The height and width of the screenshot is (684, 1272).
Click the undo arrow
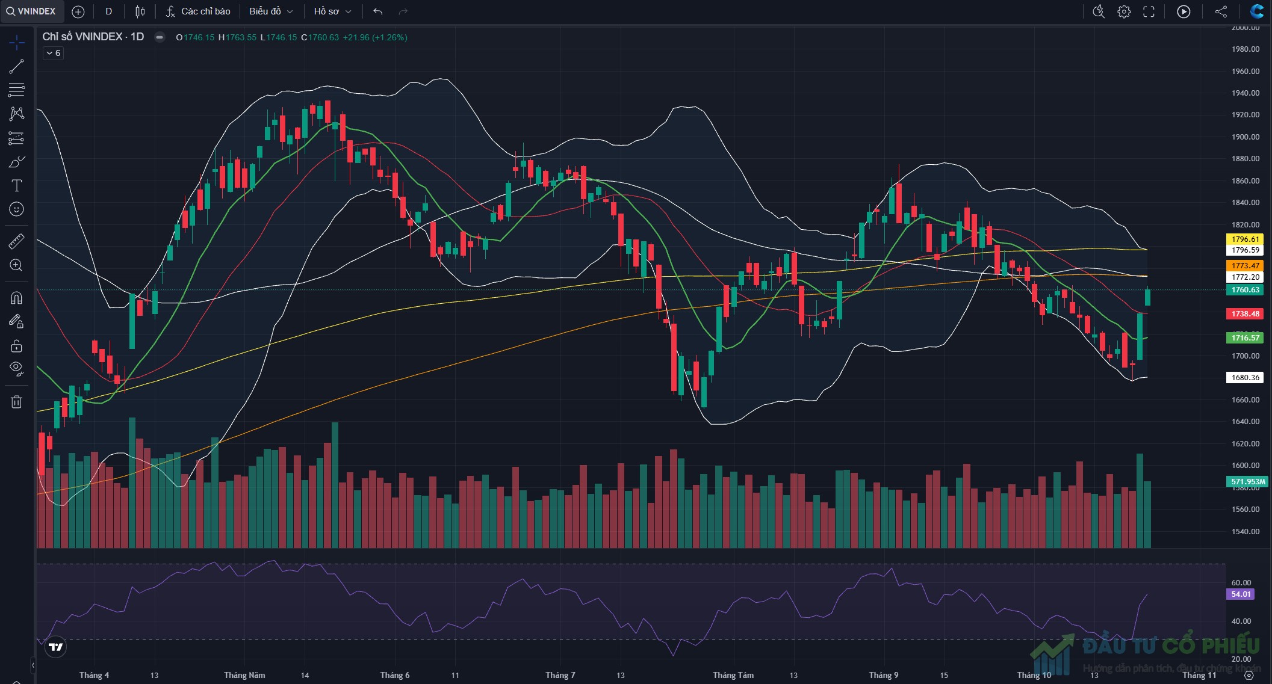point(378,11)
